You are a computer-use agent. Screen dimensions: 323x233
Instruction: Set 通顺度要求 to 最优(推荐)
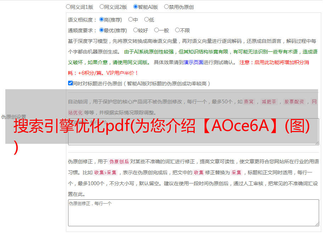point(101,30)
